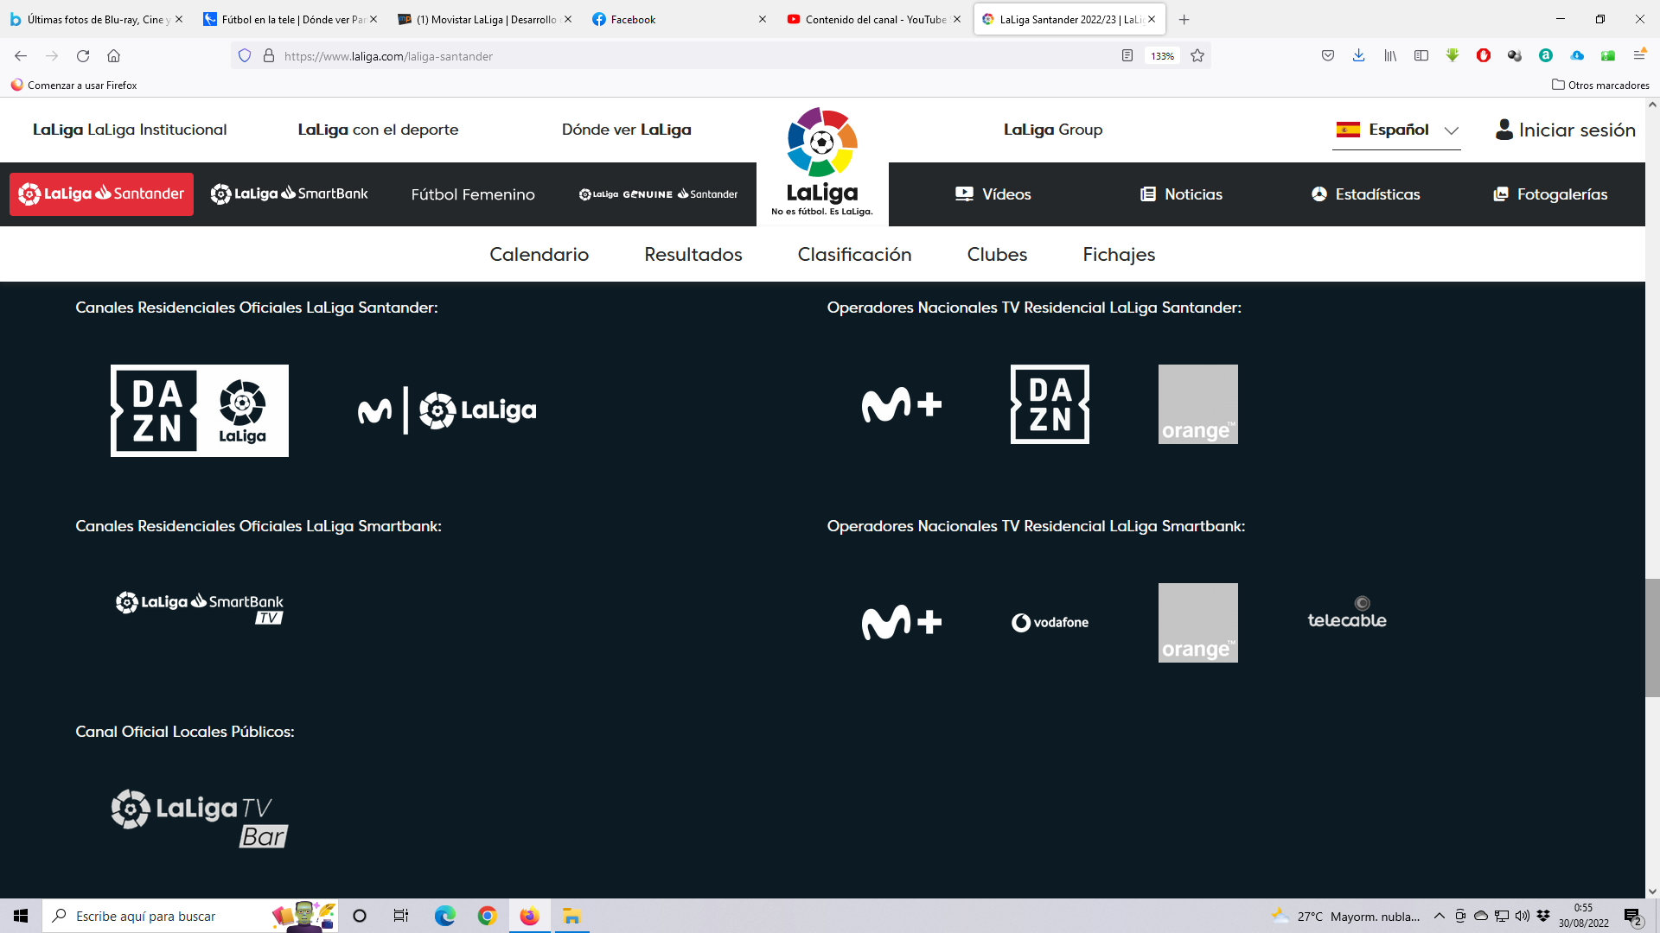Open the Pocket save icon

coord(1328,56)
